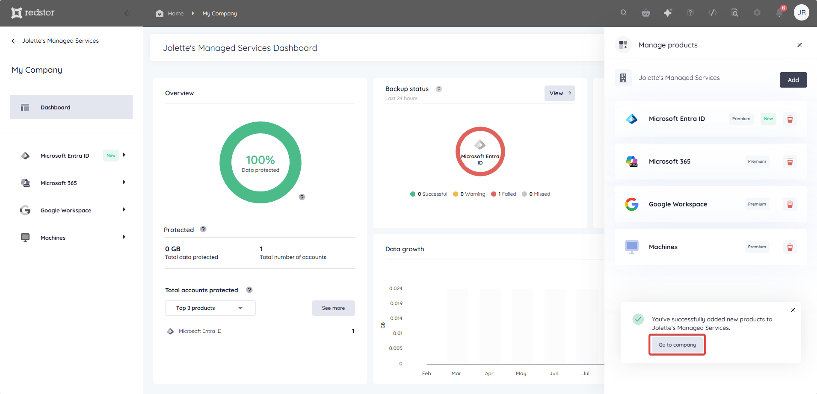Expand Microsoft 365 sidebar arrow
This screenshot has height=394, width=817.
tap(124, 182)
